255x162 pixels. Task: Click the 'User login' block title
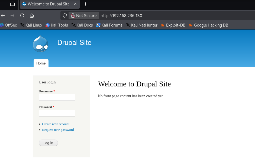[47, 82]
